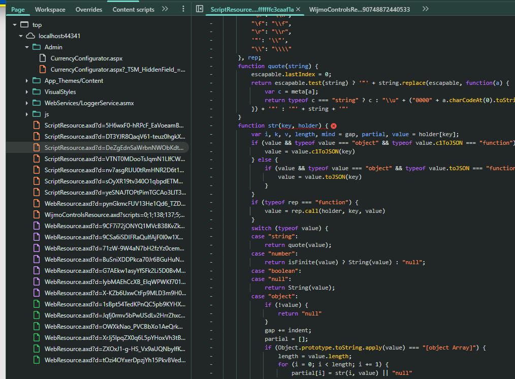Close the ScriptResource file tab
The image size is (515, 379).
pos(298,9)
